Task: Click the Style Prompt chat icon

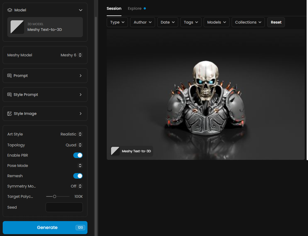Action: (10, 95)
